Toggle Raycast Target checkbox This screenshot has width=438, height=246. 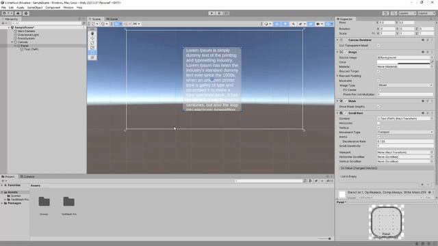378,71
